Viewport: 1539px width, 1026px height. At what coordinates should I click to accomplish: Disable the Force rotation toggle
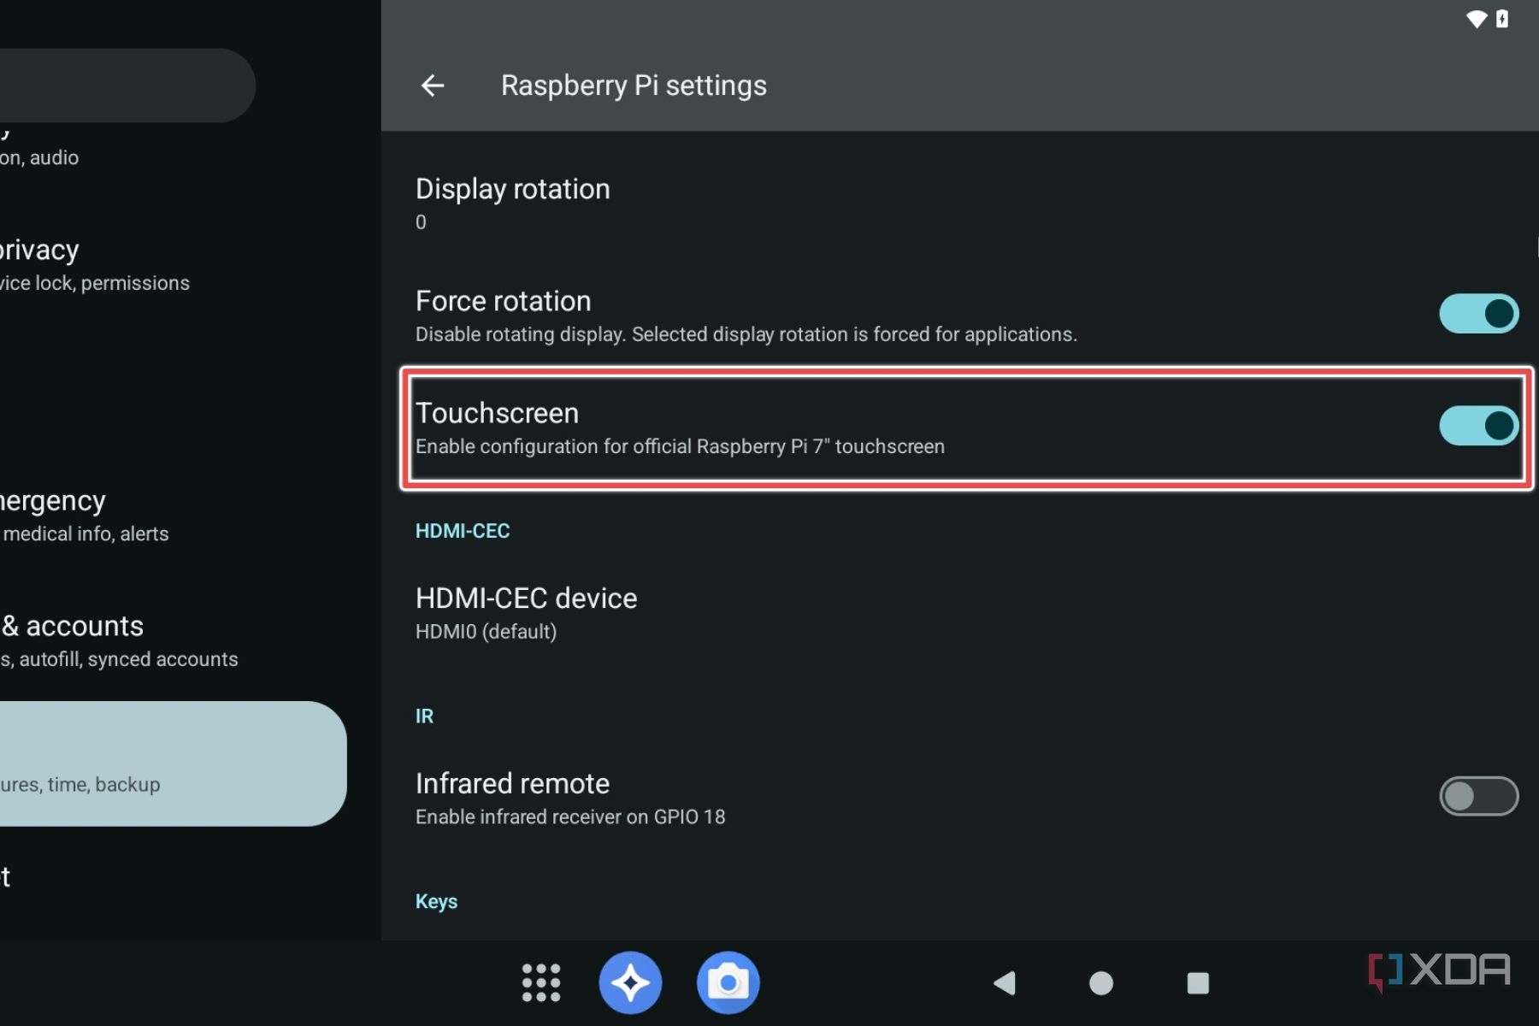tap(1478, 314)
